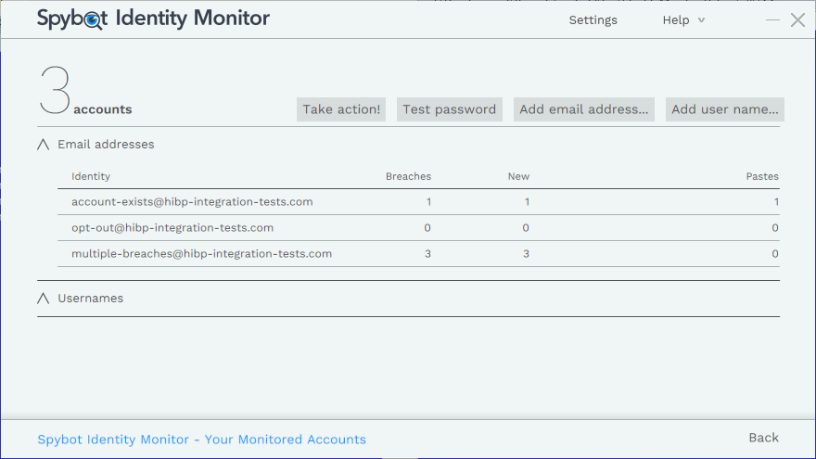Open Your Monitored Accounts link
This screenshot has width=816, height=459.
[x=201, y=440]
